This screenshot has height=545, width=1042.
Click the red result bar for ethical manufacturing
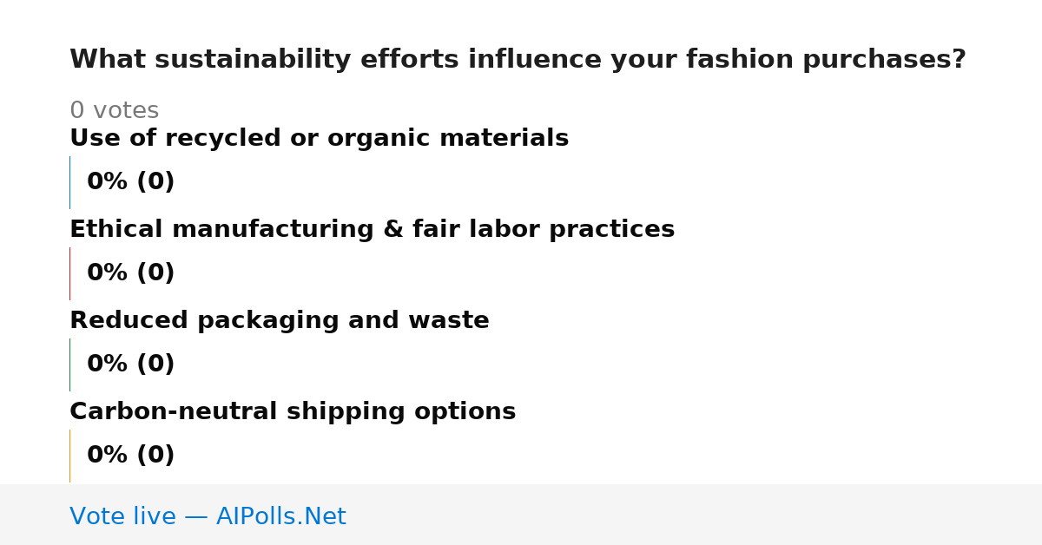point(69,273)
